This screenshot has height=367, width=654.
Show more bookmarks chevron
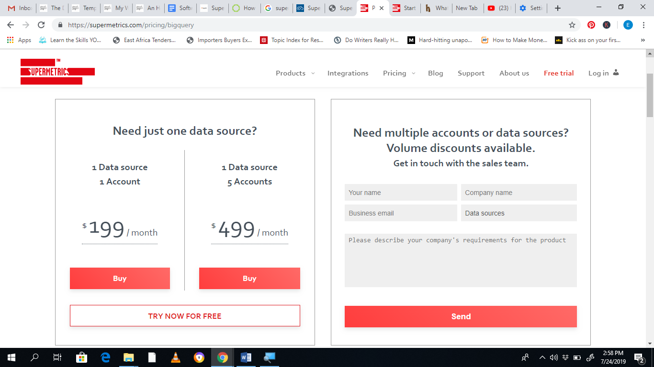tap(643, 40)
